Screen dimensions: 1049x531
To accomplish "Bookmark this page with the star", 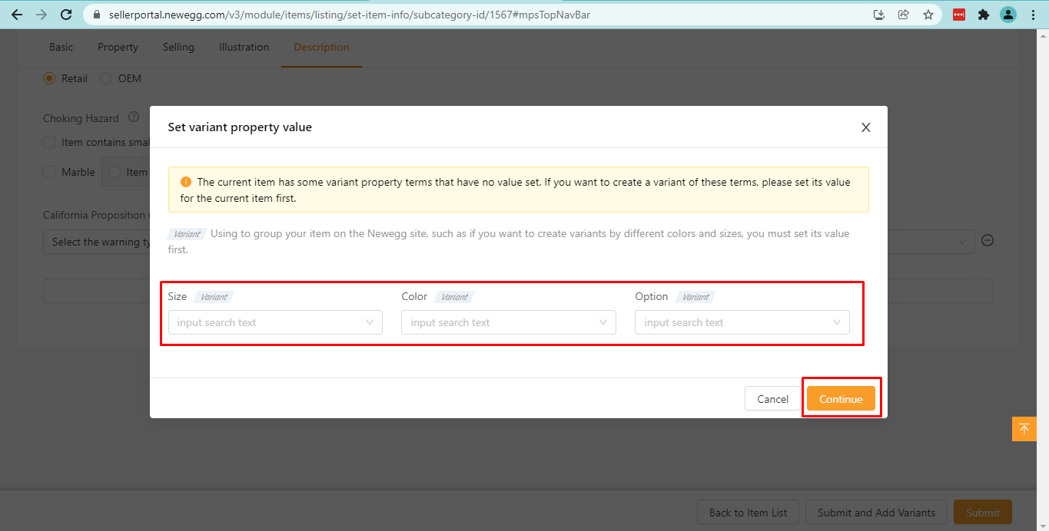I will coord(928,15).
